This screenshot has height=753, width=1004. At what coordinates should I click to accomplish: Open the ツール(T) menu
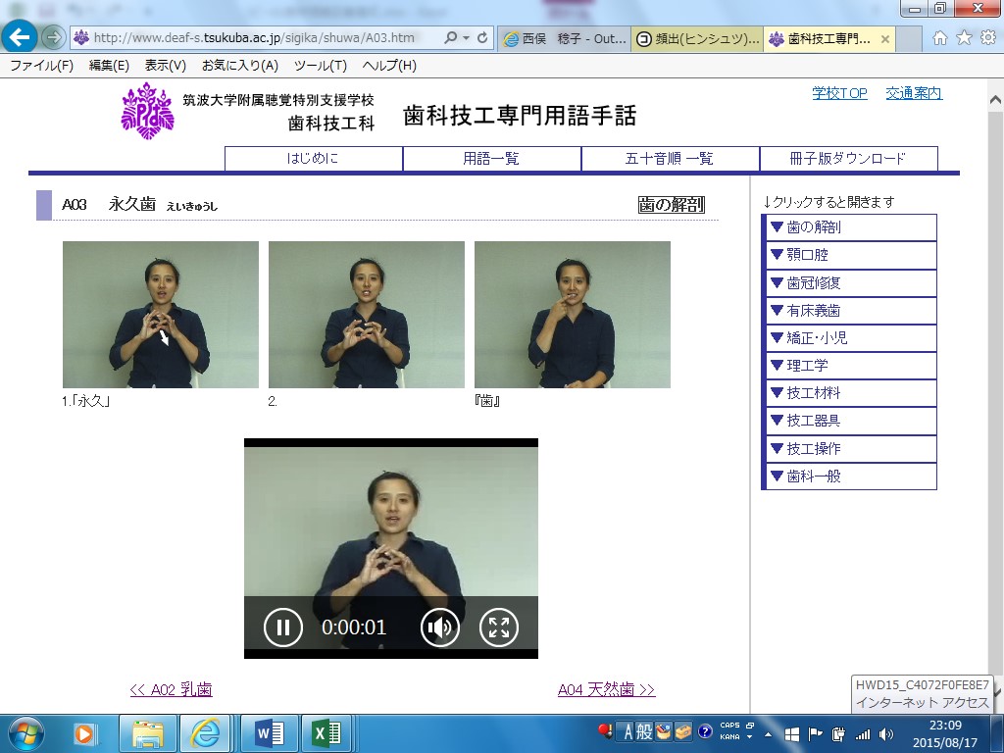pos(321,66)
